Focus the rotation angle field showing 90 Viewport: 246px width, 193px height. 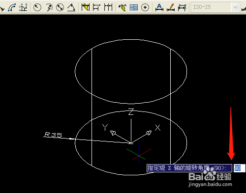pos(240,168)
